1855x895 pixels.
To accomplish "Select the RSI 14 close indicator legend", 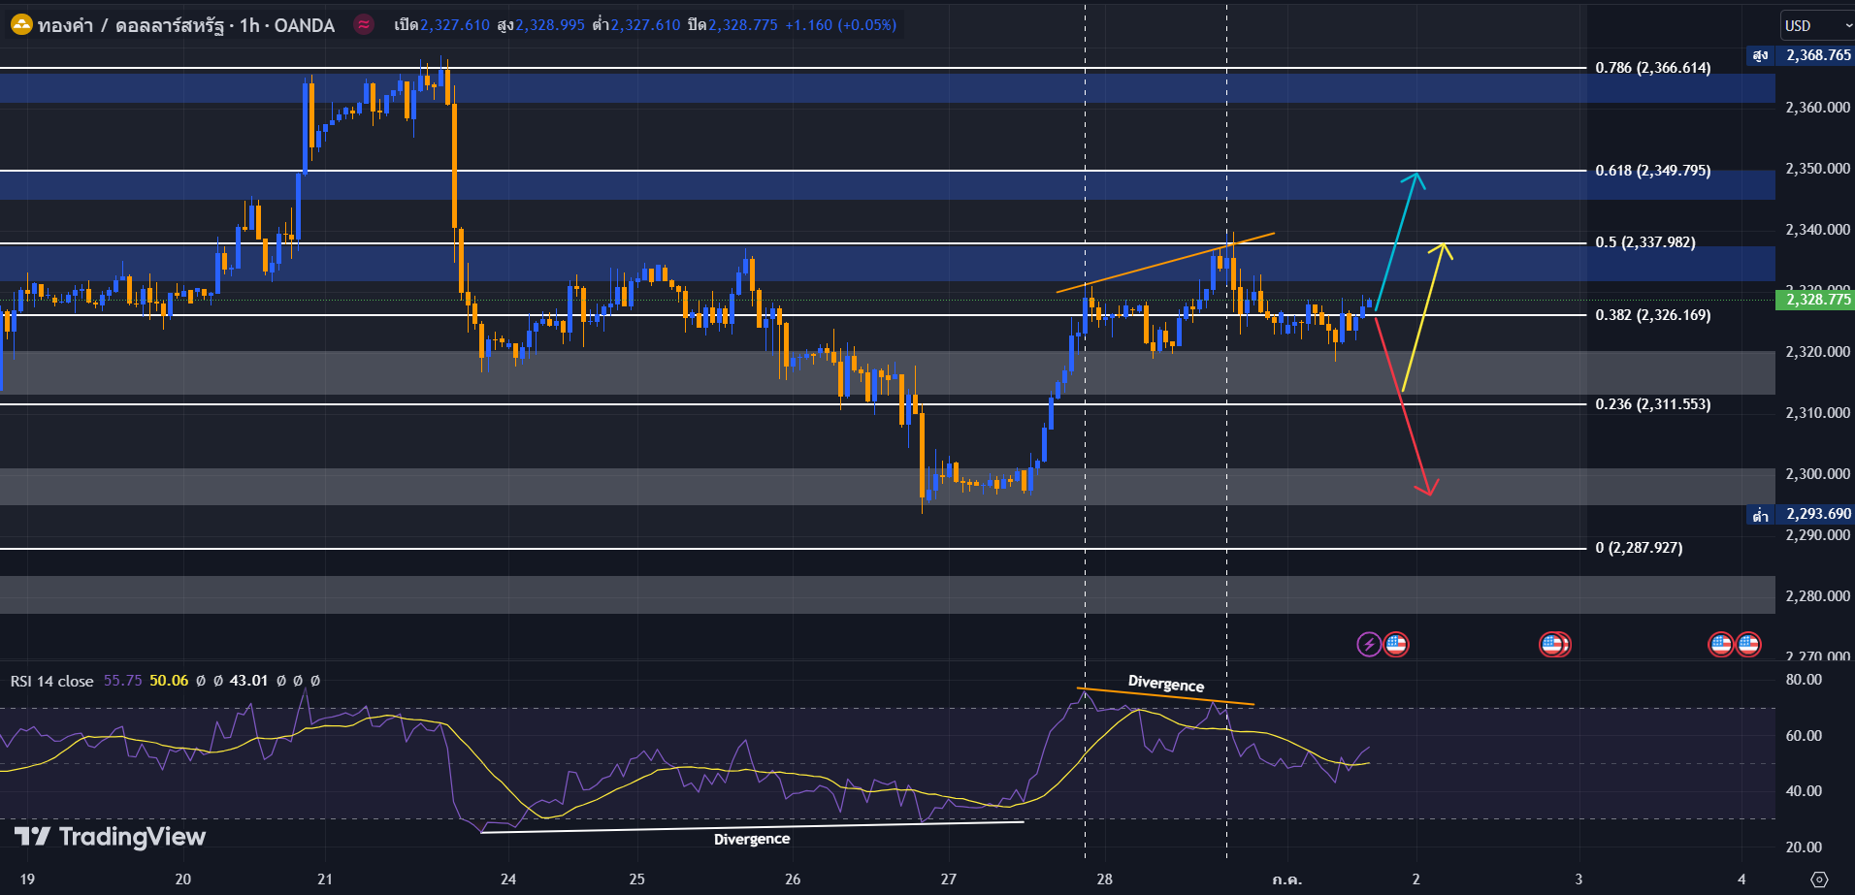I will click(x=52, y=681).
